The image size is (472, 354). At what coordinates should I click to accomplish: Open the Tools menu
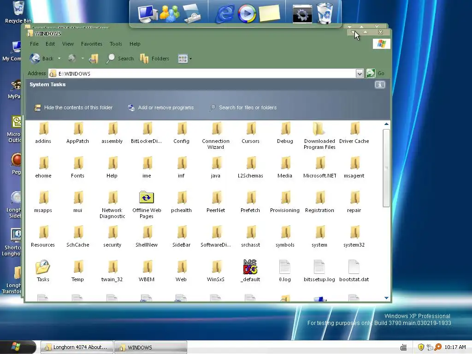(x=116, y=44)
